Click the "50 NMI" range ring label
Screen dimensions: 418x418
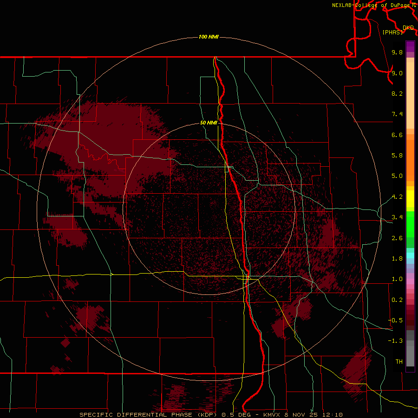(209, 123)
